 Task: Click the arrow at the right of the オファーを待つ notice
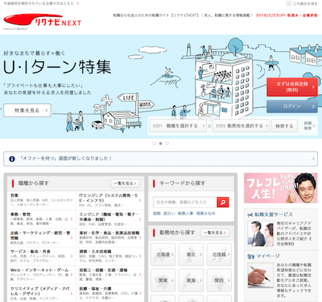click(313, 159)
